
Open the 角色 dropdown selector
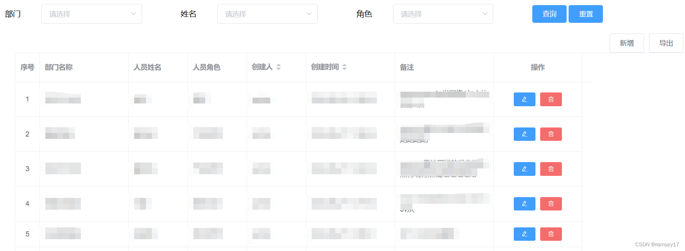443,14
